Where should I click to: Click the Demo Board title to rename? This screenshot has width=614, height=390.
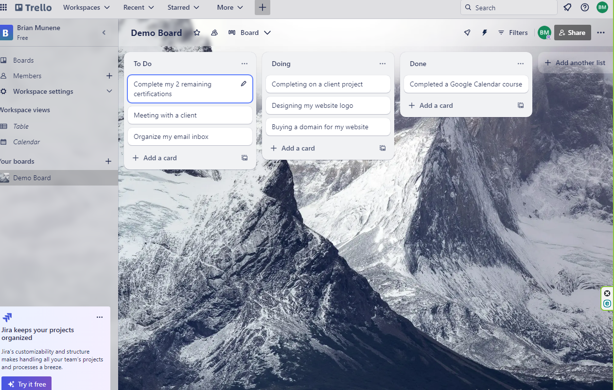(157, 33)
